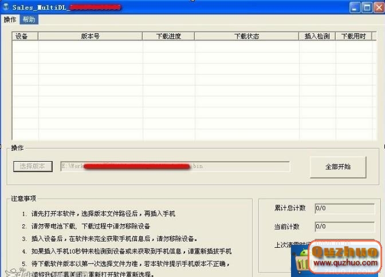Maximize the Sales_MultiDL window
The image size is (385, 277).
tap(367, 7)
